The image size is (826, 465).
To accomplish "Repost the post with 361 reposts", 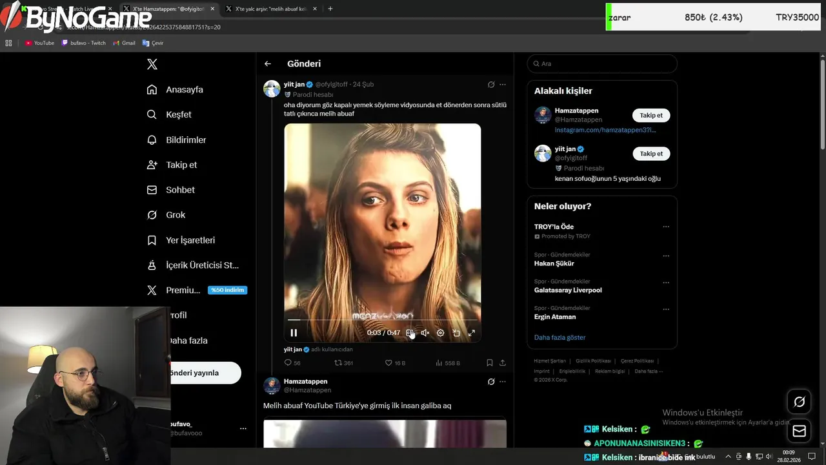I will [343, 363].
